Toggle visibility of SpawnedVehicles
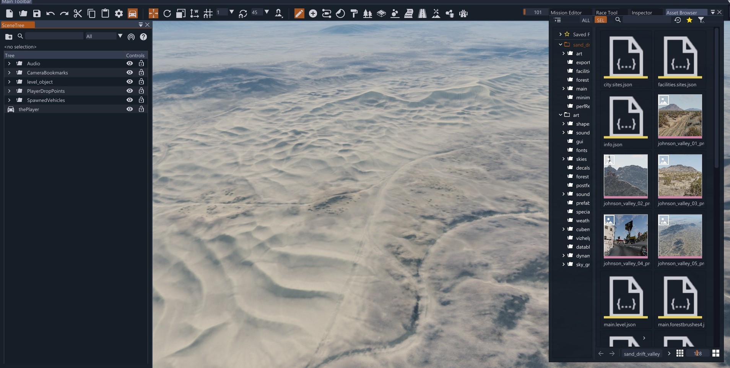Screen dimensions: 730x368 (130, 100)
